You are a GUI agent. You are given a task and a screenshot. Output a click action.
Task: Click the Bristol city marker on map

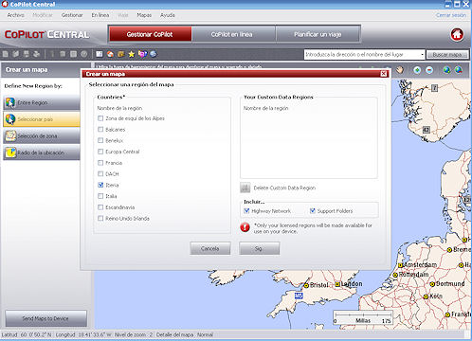[306, 285]
